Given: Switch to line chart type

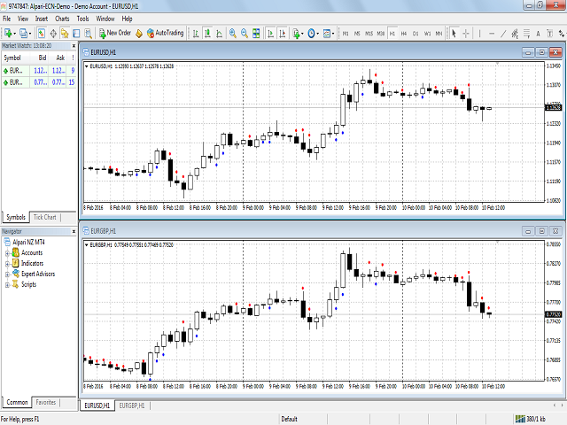Looking at the screenshot, I should click(219, 34).
